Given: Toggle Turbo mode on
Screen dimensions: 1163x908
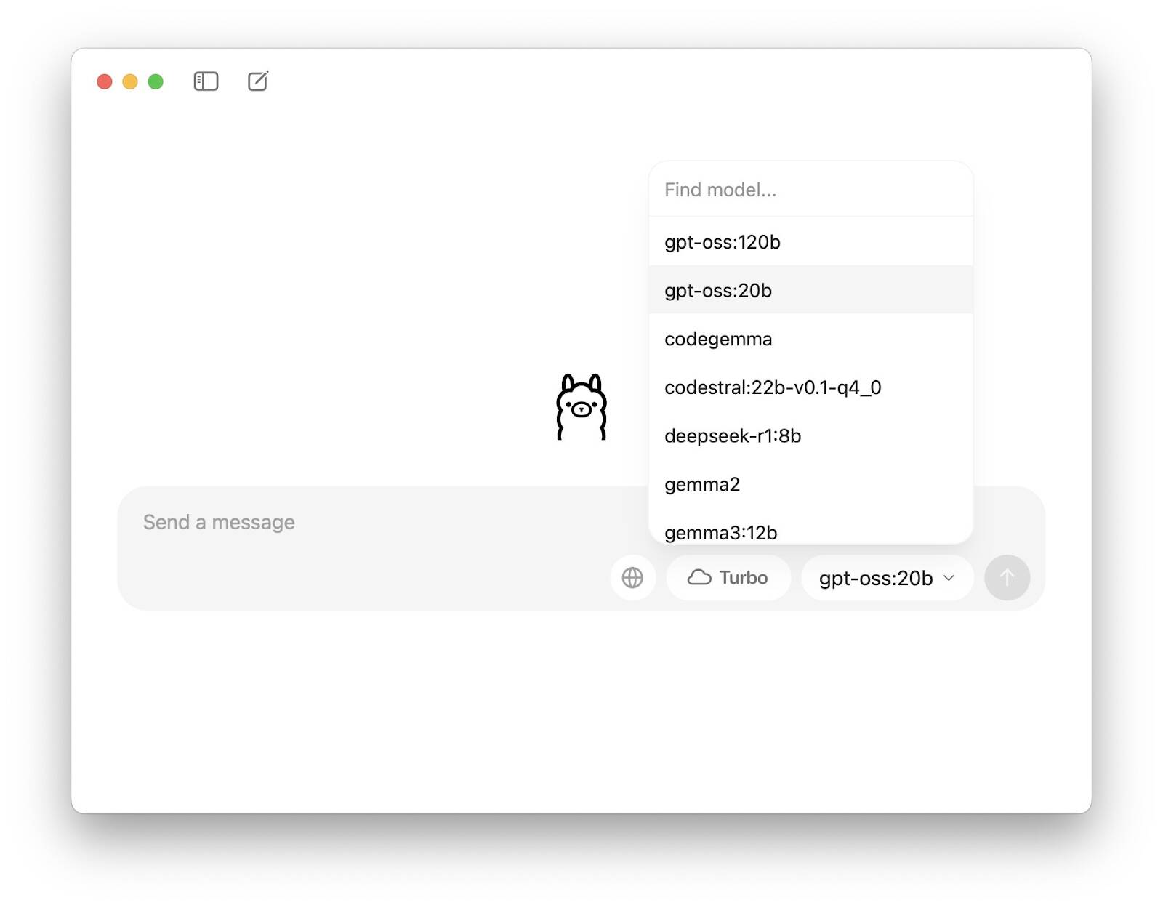Looking at the screenshot, I should [728, 578].
